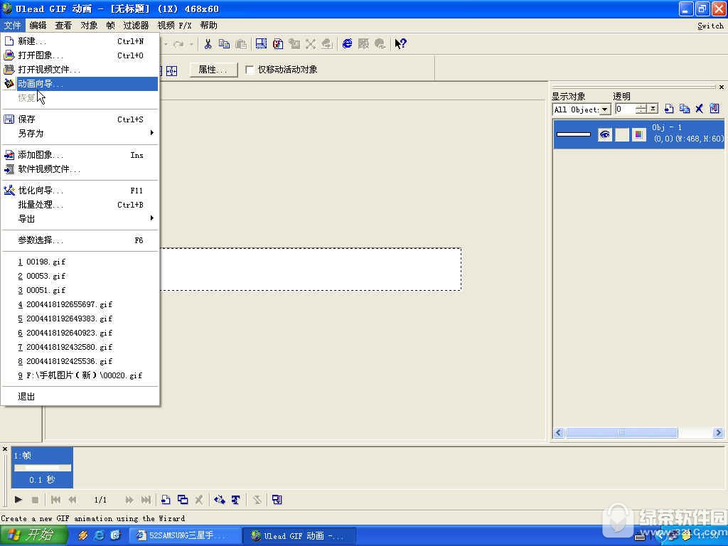Click the 属性... button
The height and width of the screenshot is (546, 728).
[x=213, y=70]
